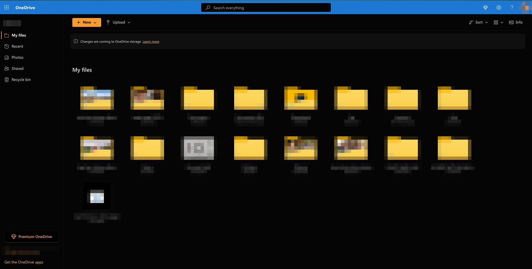
Task: Open the black file thumbnail in third row
Action: click(97, 196)
